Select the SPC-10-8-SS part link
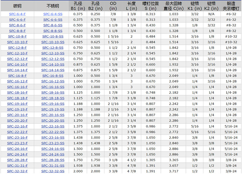The width and height of the screenshot is (242, 174). point(53,36)
